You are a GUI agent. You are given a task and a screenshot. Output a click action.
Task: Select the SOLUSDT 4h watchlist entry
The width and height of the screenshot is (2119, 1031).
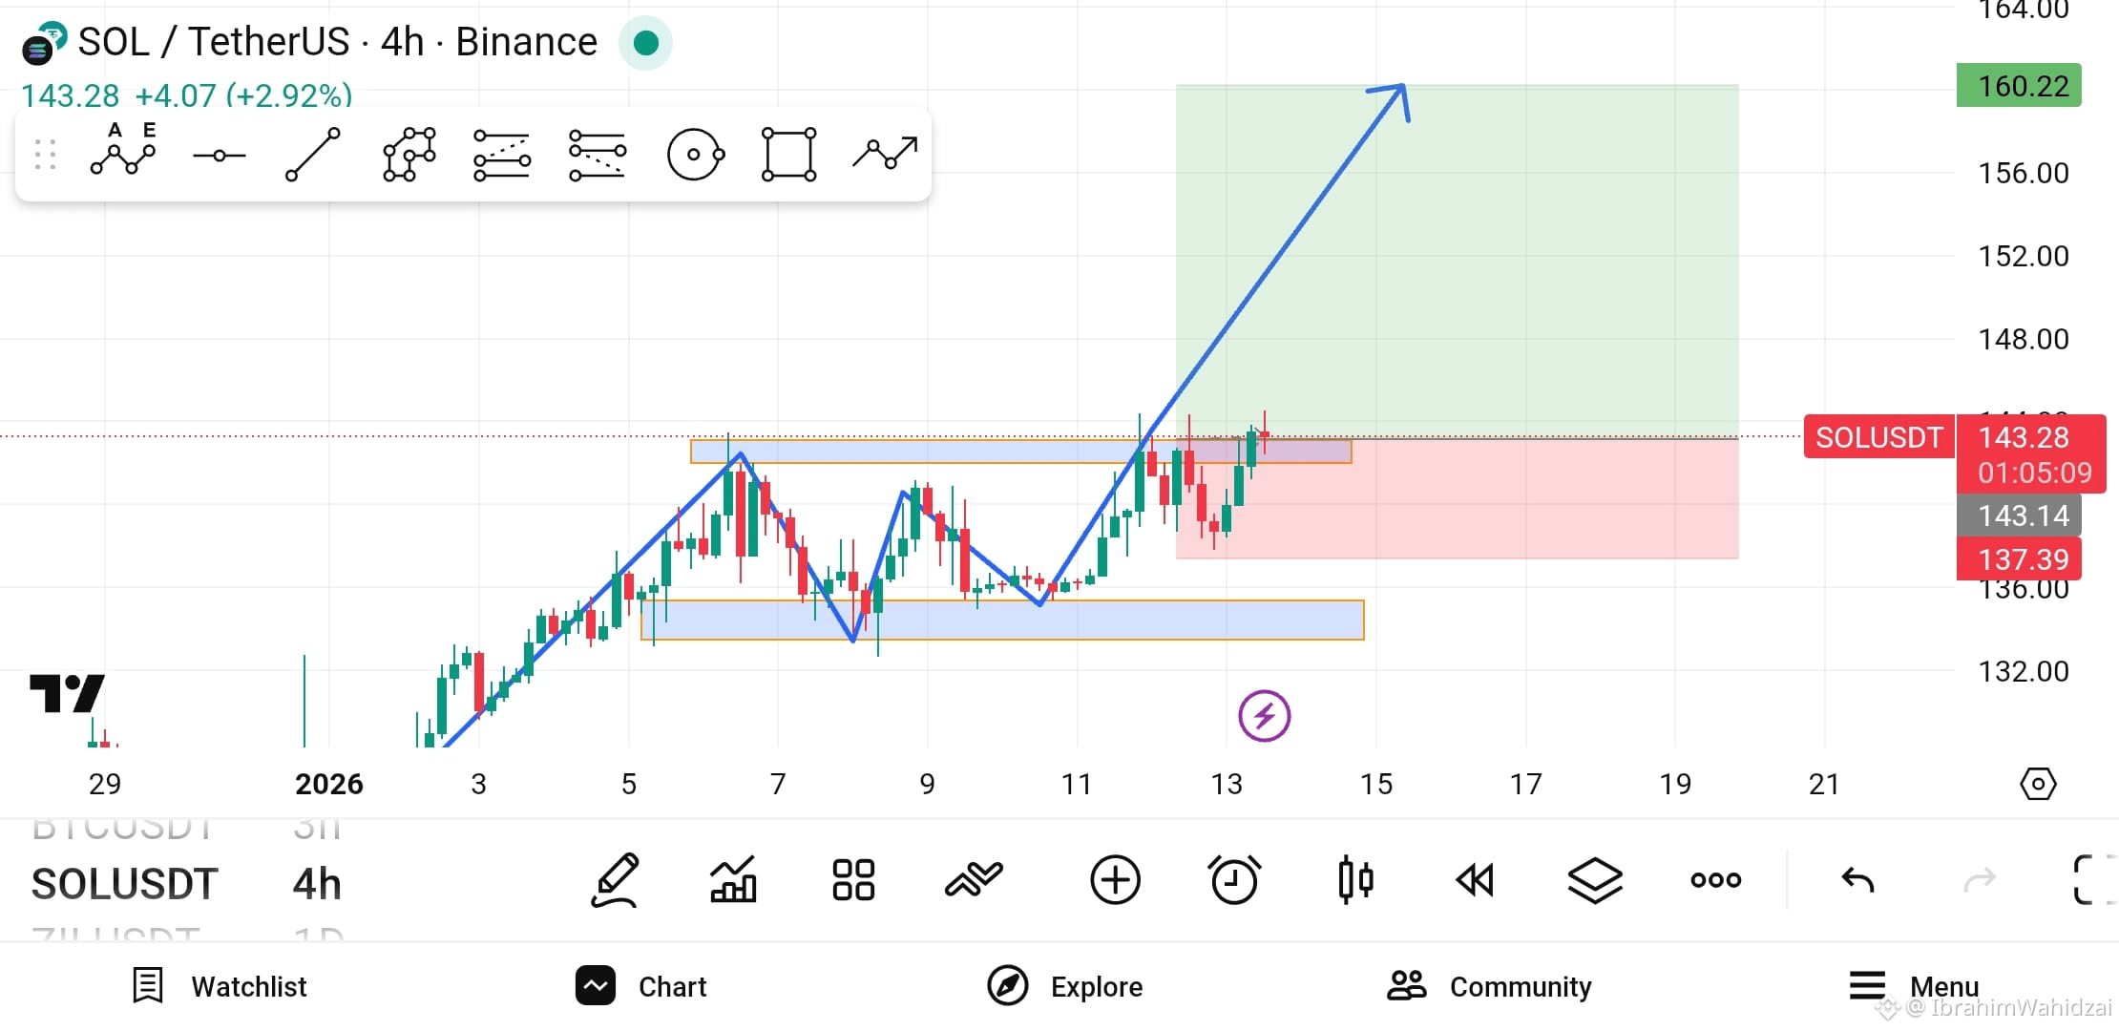coord(186,883)
